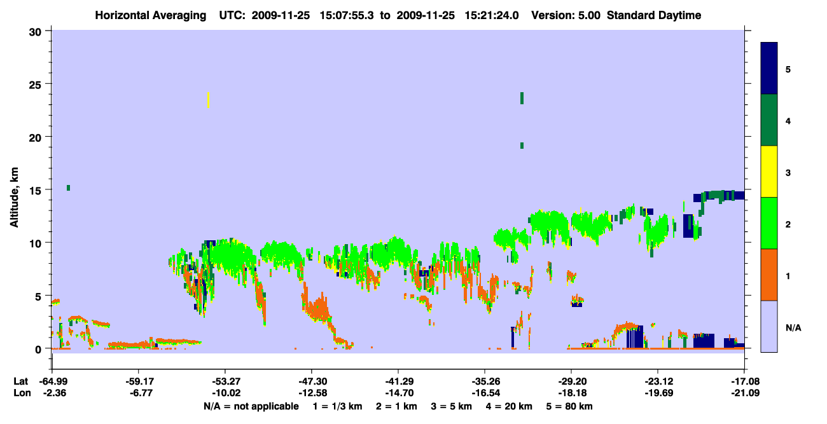827x424 pixels.
Task: Click the lavender N/A color swatch
Action: (769, 326)
